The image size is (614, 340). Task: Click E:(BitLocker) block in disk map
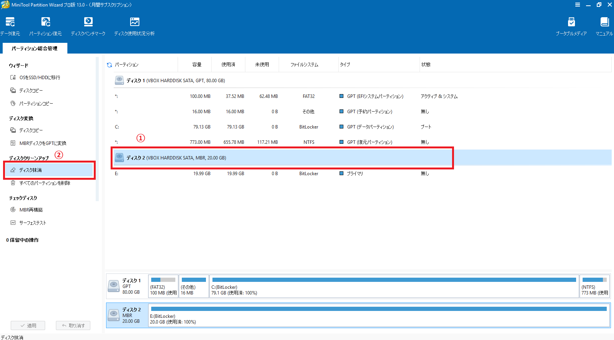[x=378, y=316]
